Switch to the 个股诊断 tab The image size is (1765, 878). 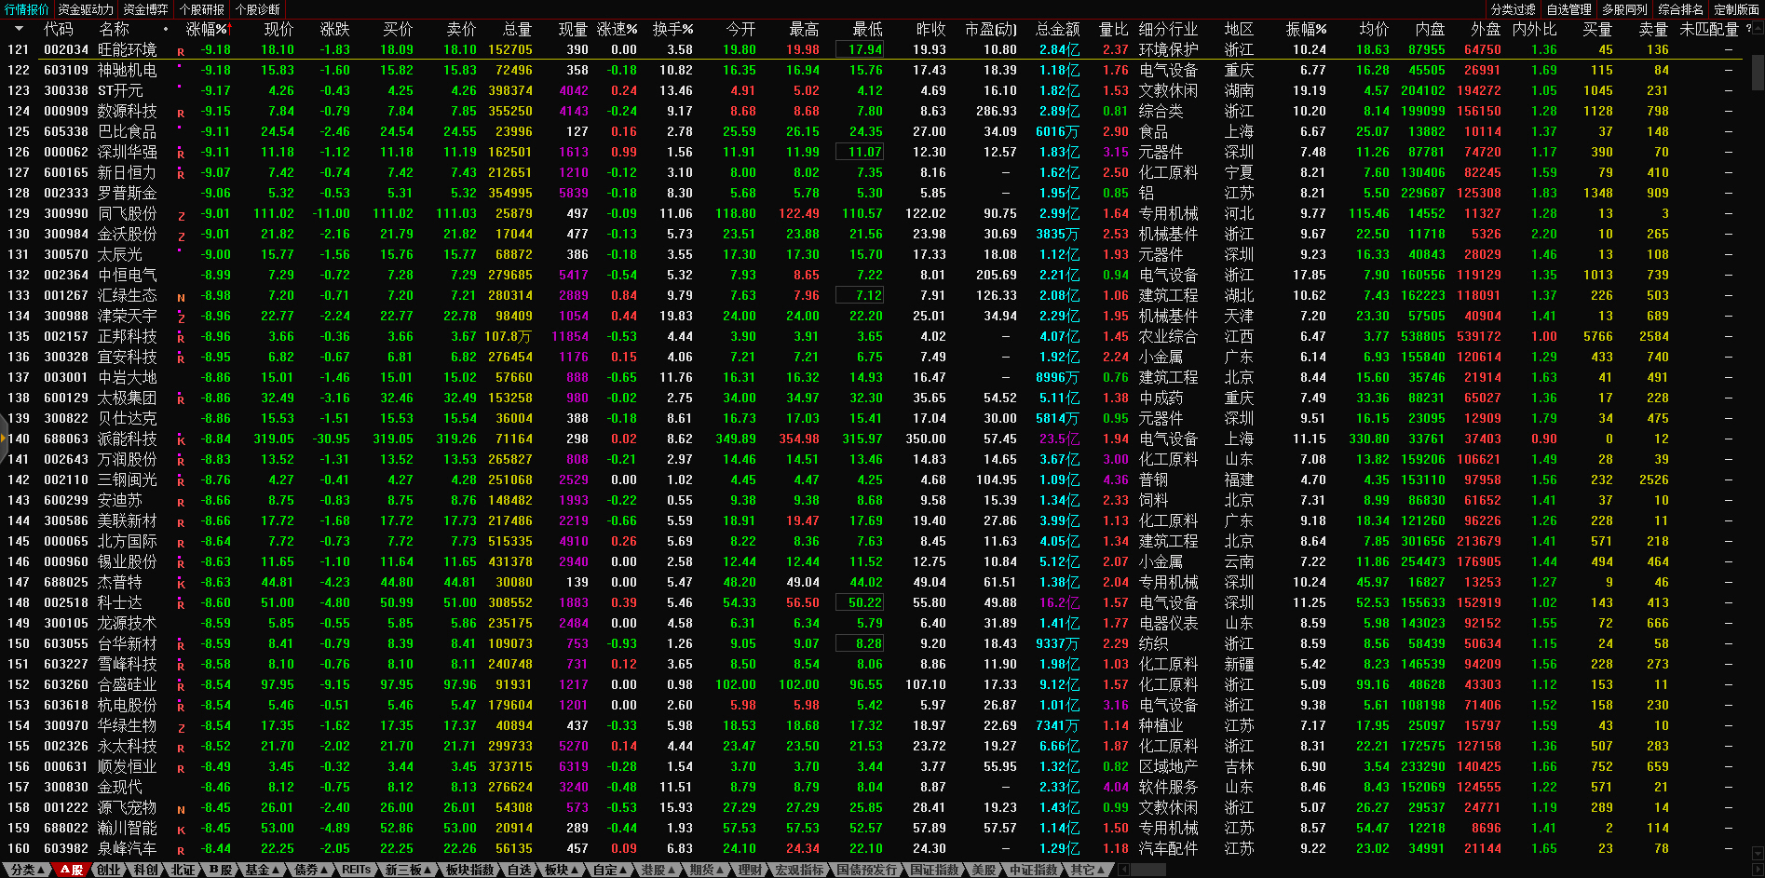tap(257, 9)
